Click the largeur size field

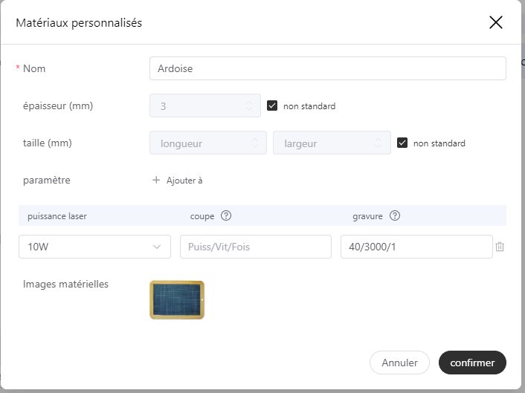(332, 143)
